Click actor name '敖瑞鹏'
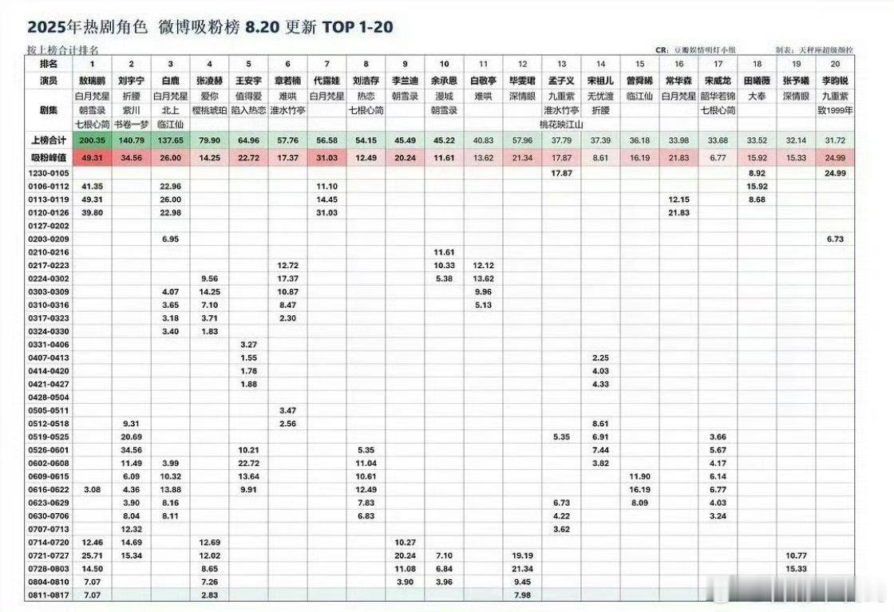 tap(93, 81)
